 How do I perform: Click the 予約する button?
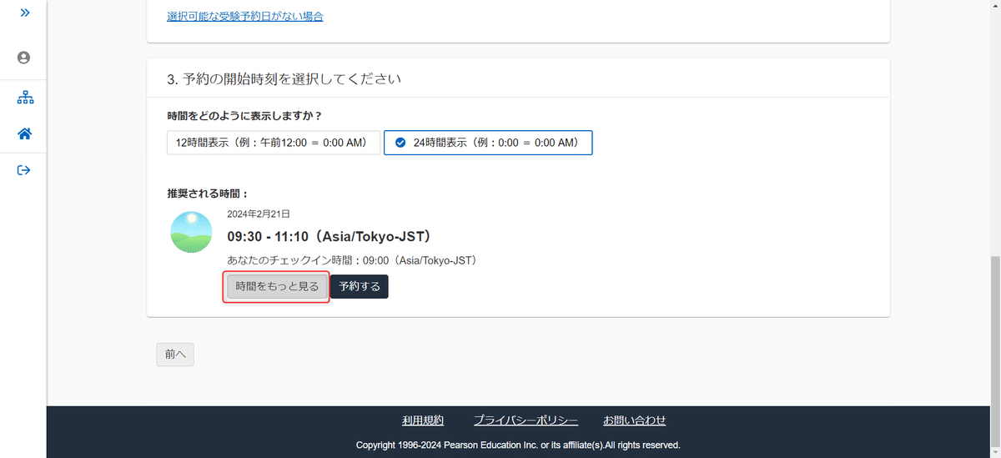pyautogui.click(x=360, y=286)
